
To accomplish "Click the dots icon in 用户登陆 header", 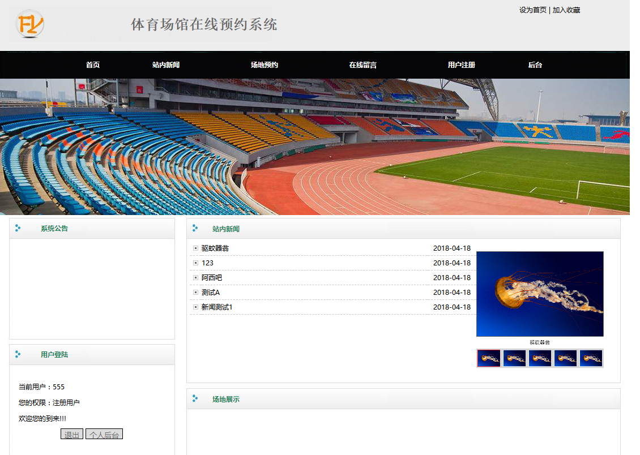I will (18, 354).
